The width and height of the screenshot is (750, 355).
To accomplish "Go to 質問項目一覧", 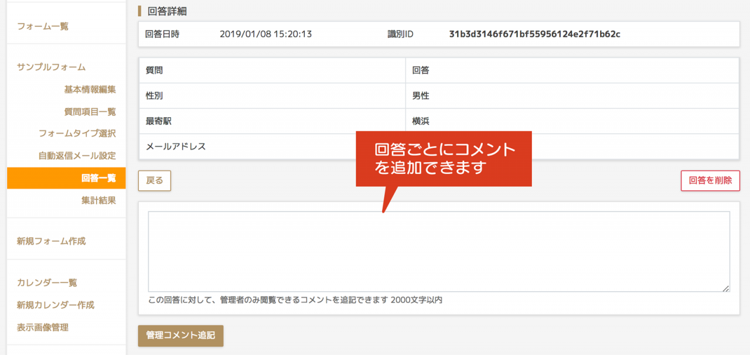I will click(90, 112).
